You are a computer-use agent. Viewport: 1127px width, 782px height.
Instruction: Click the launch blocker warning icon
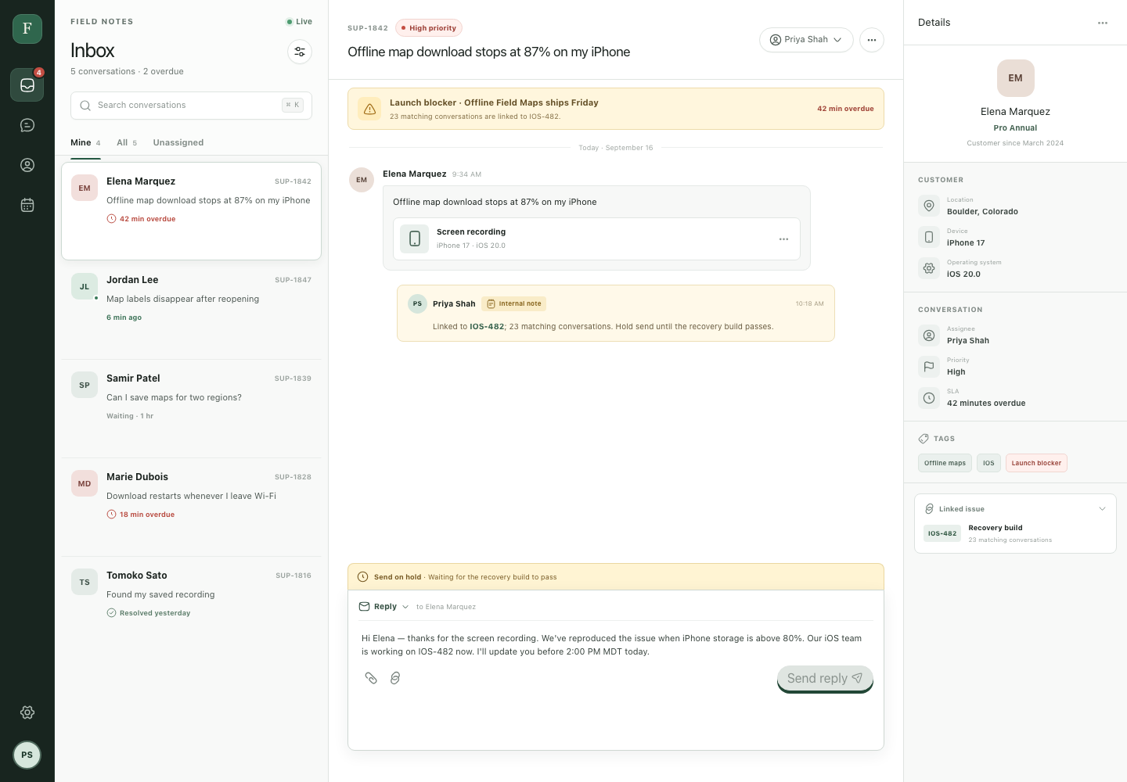pos(370,109)
